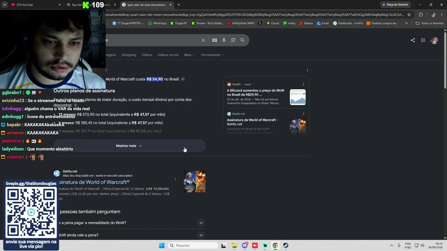
Task: Submit the search with the magnifier icon
Action: (x=242, y=40)
